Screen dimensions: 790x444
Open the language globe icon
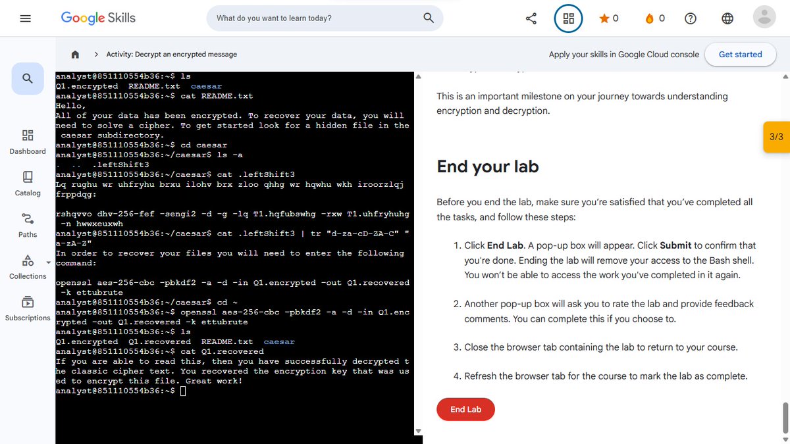[x=727, y=18]
